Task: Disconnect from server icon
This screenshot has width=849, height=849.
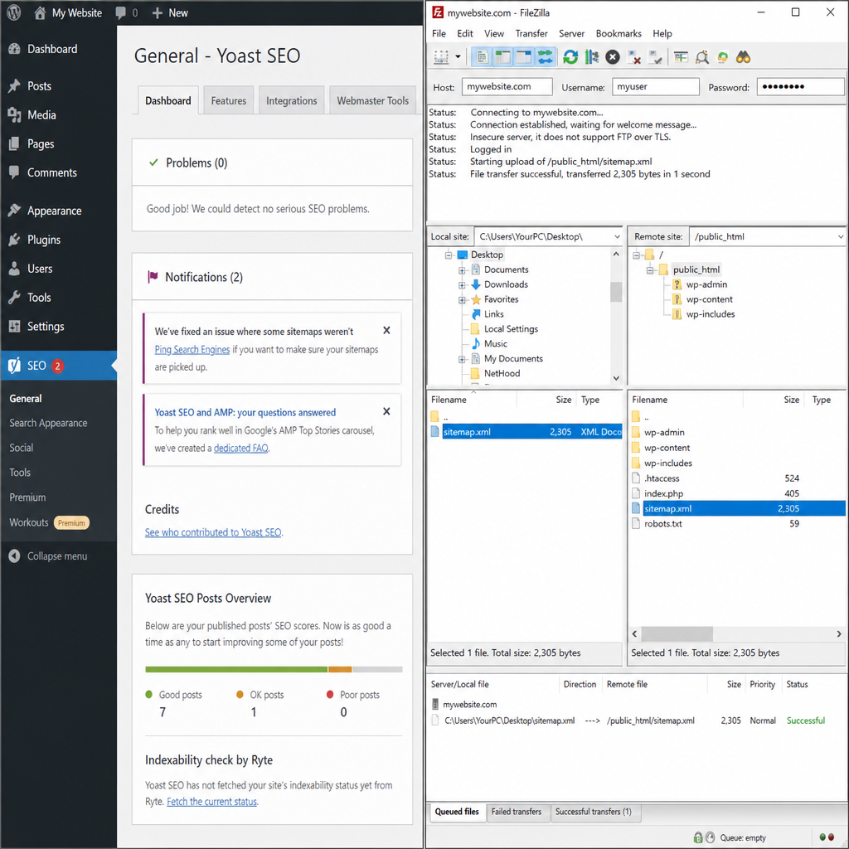Action: 633,57
